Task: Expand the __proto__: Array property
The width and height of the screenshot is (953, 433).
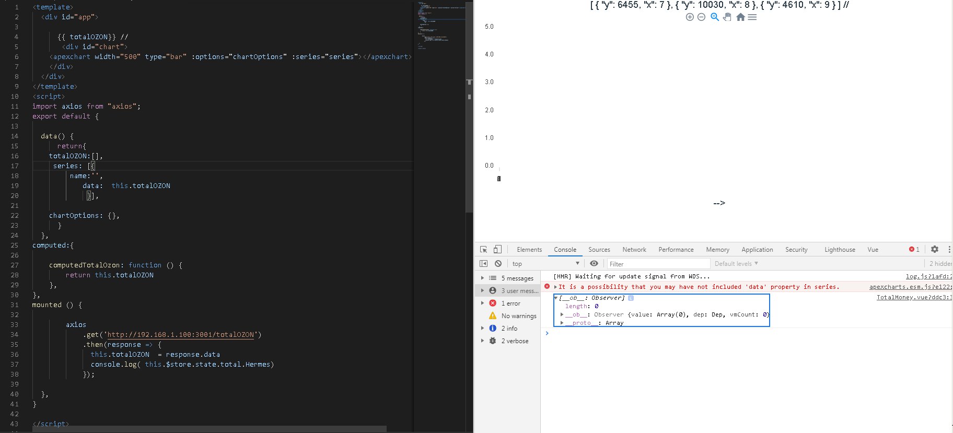Action: tap(562, 323)
